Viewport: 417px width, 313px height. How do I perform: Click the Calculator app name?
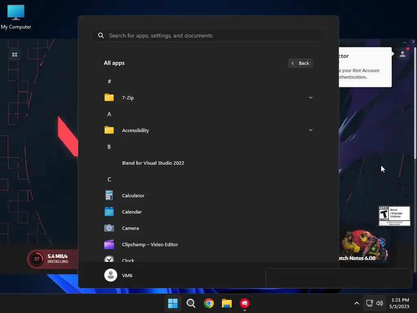(x=133, y=195)
